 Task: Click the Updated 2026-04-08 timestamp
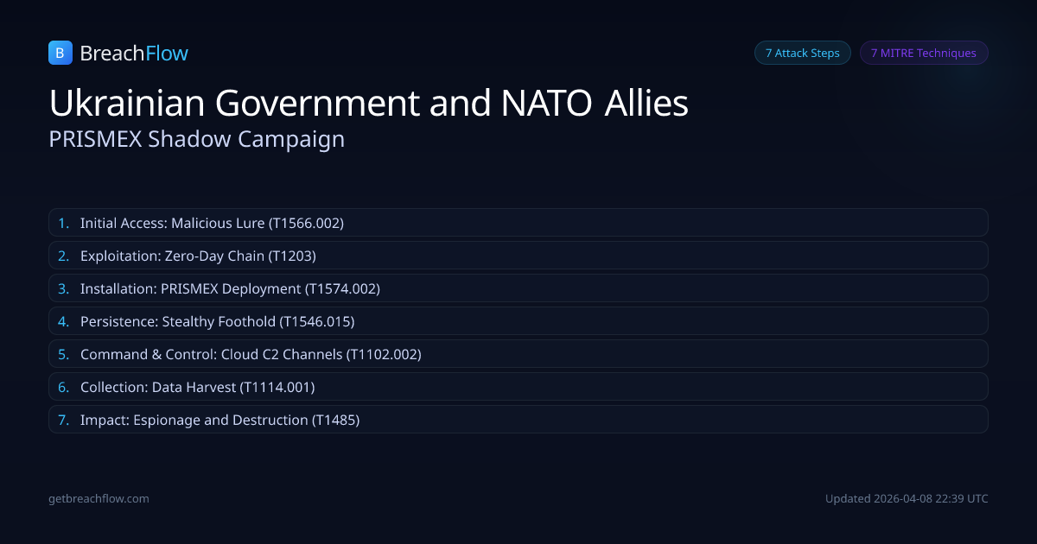[907, 498]
